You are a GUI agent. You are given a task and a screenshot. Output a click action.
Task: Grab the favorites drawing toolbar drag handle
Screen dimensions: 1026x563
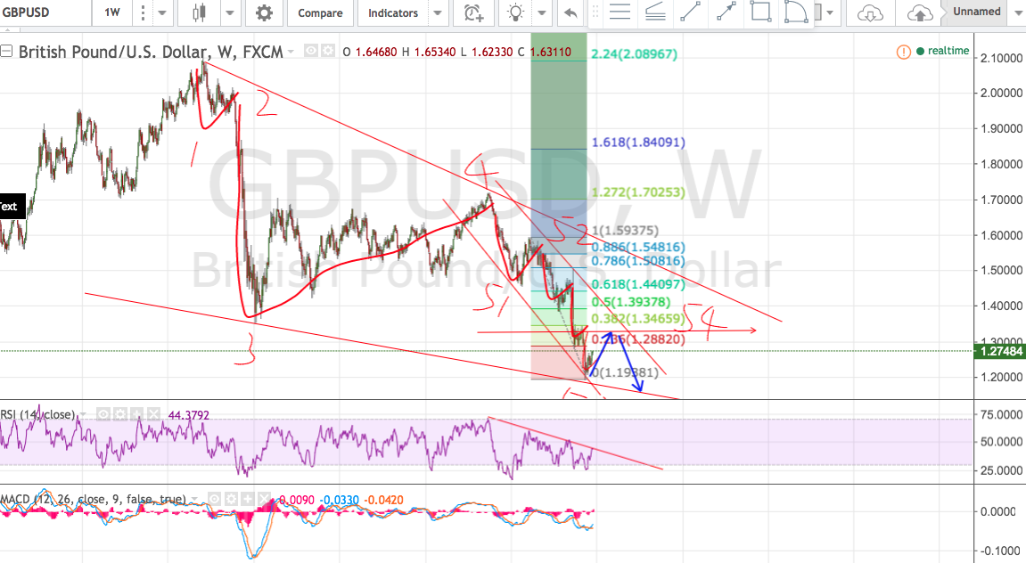pos(595,12)
